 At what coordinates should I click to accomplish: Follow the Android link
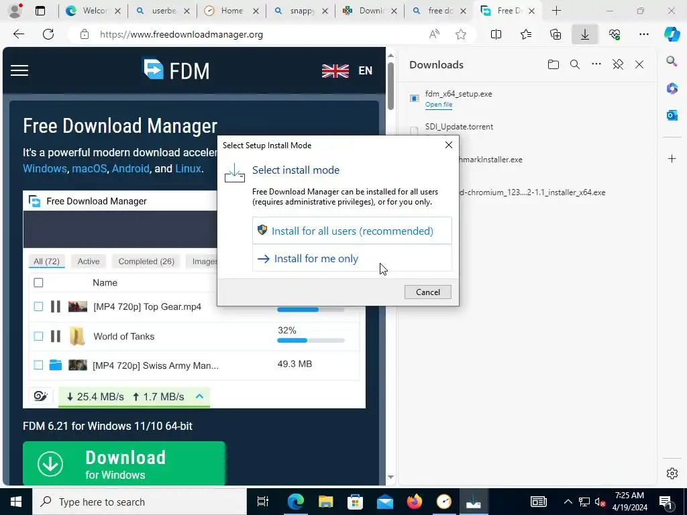click(131, 168)
